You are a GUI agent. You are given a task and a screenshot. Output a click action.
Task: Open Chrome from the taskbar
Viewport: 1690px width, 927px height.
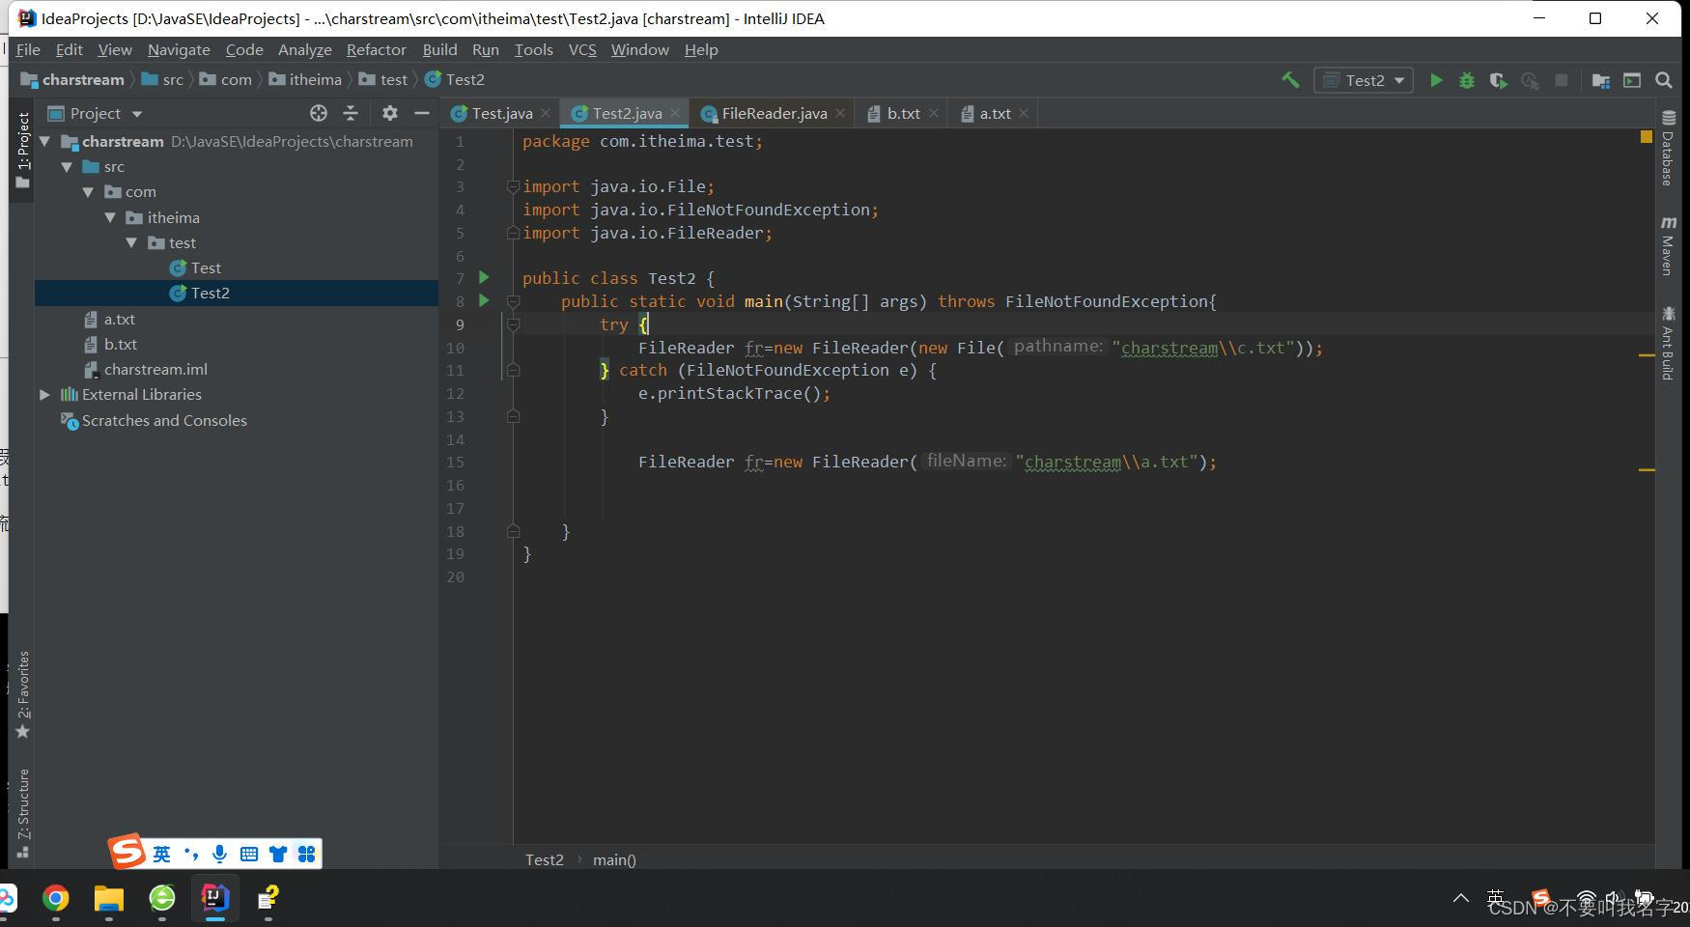(56, 899)
